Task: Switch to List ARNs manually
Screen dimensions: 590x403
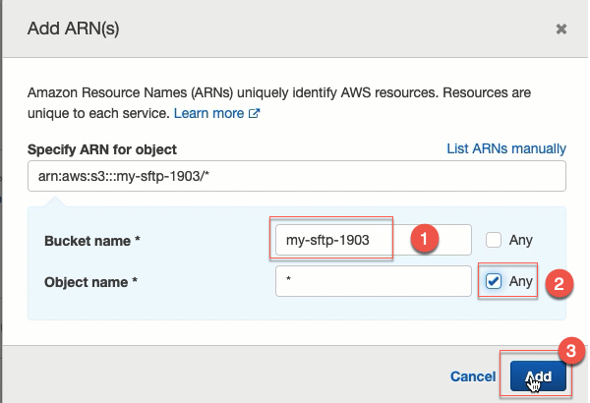Action: tap(506, 148)
